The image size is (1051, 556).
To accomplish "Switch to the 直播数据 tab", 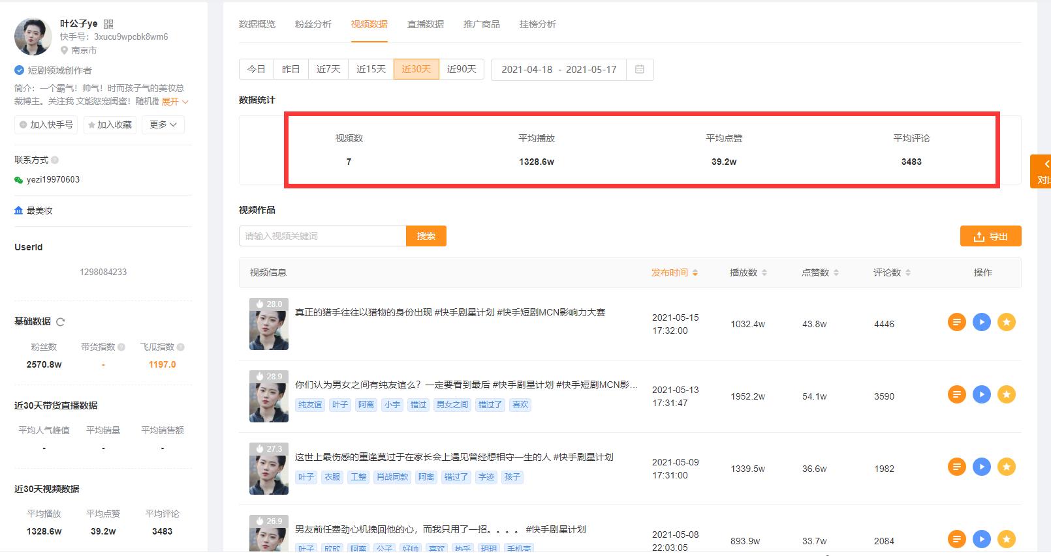I will tap(426, 24).
